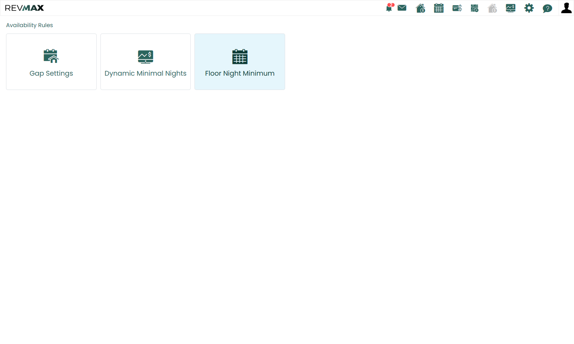Open the help question bubble icon
The width and height of the screenshot is (574, 344).
tap(547, 8)
